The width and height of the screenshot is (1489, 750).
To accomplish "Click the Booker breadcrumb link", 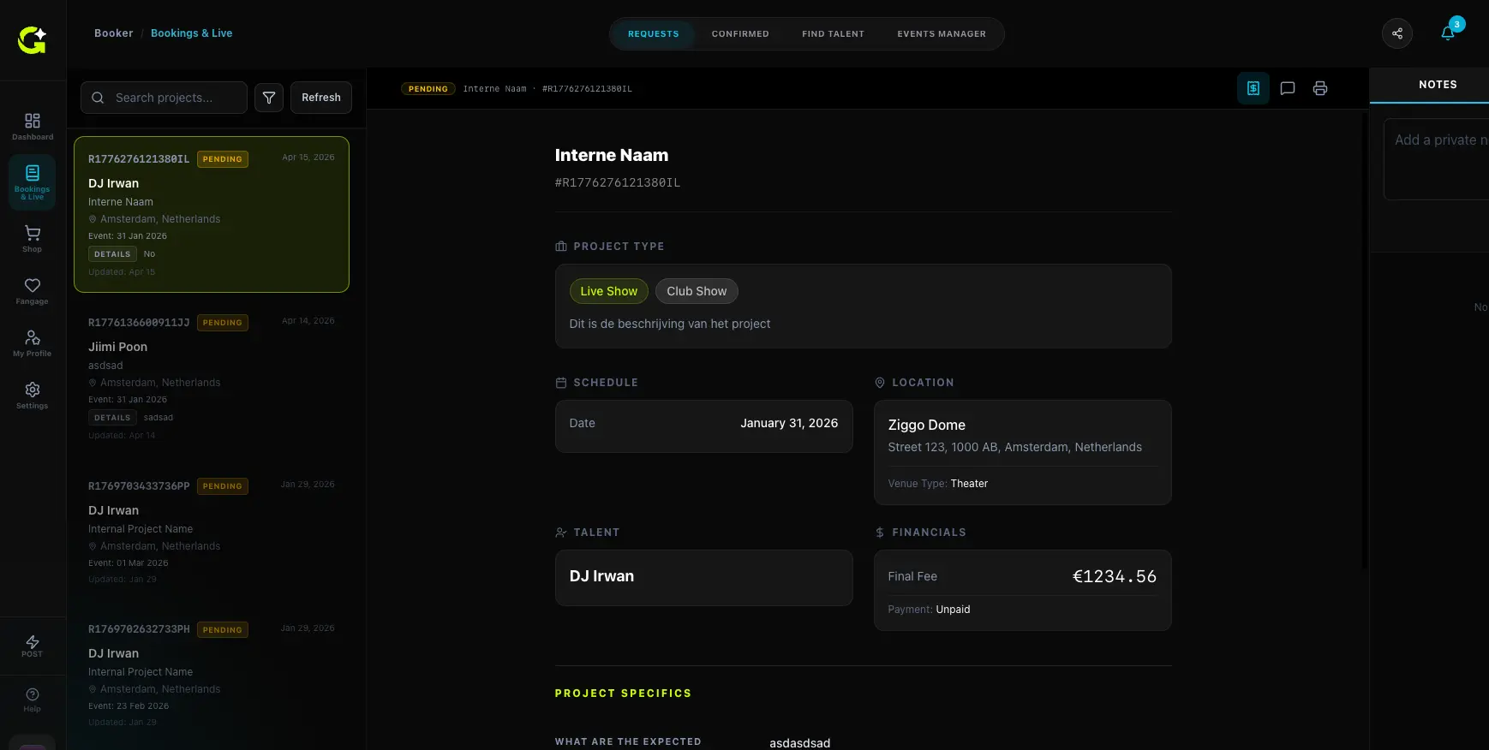I will point(114,33).
